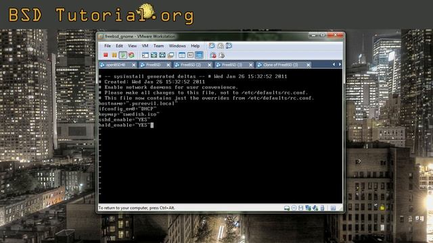Show the summary view toolbar icon

tap(182, 55)
